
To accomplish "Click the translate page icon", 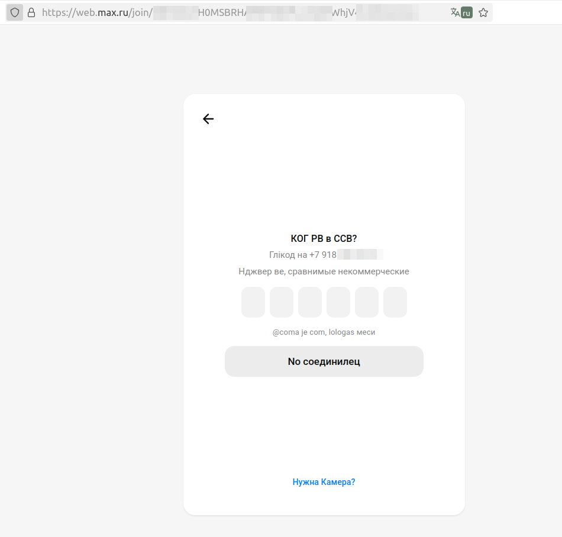I will (x=454, y=12).
